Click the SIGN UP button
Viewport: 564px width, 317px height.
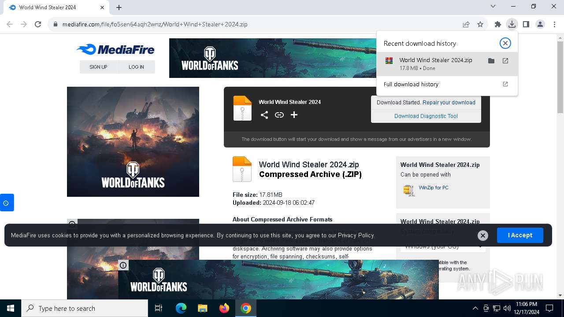point(98,67)
